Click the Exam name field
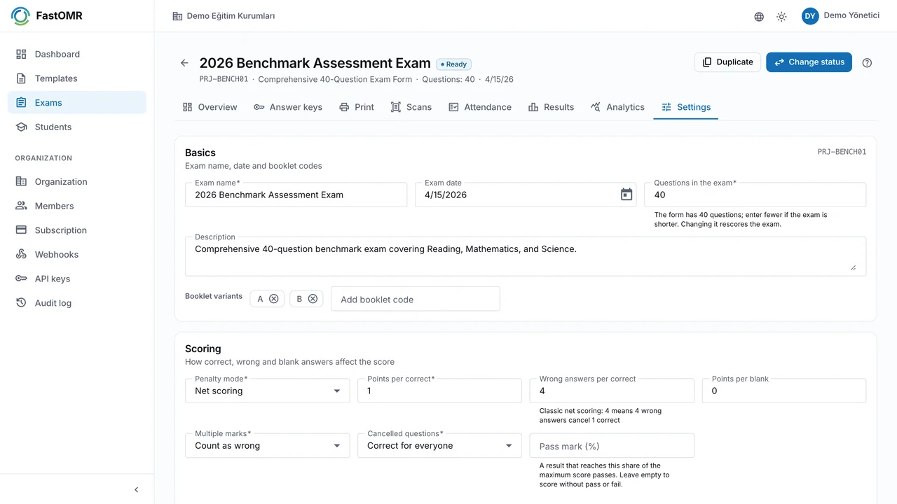Image resolution: width=897 pixels, height=504 pixels. pos(296,195)
